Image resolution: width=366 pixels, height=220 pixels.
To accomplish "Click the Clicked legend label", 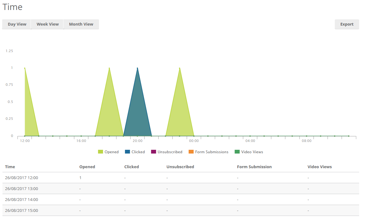I will (x=138, y=152).
